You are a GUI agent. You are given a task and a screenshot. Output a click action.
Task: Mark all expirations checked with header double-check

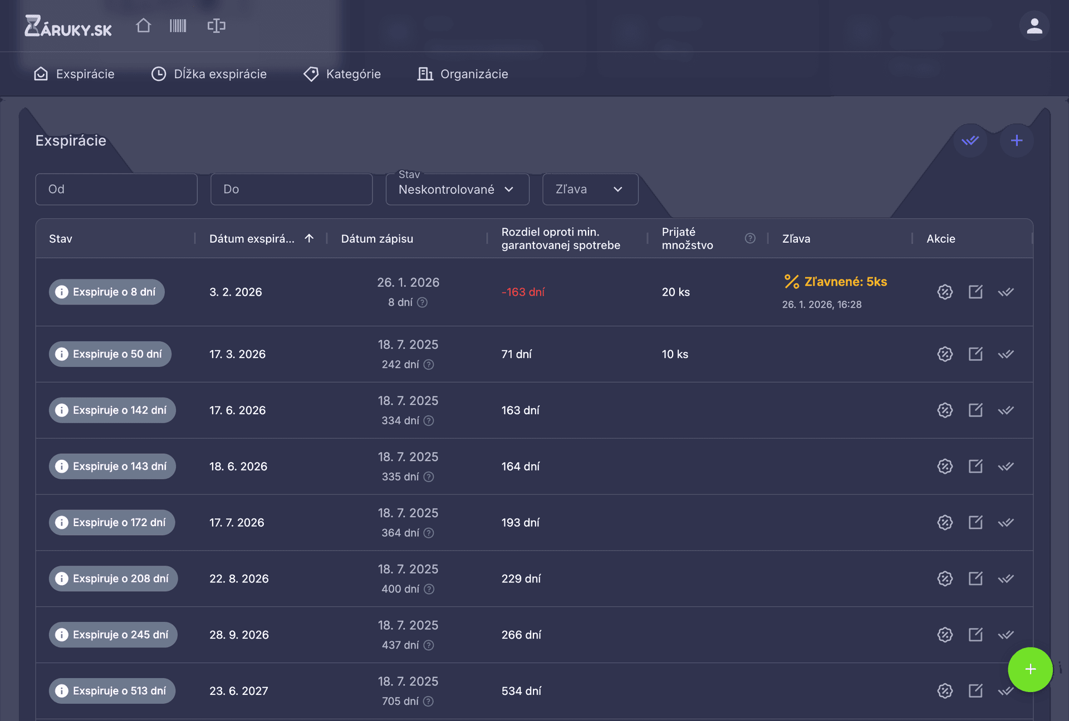[x=970, y=140]
